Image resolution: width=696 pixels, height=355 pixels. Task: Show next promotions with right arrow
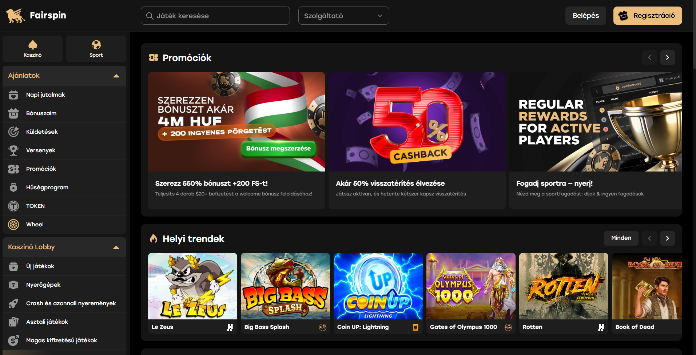click(667, 57)
